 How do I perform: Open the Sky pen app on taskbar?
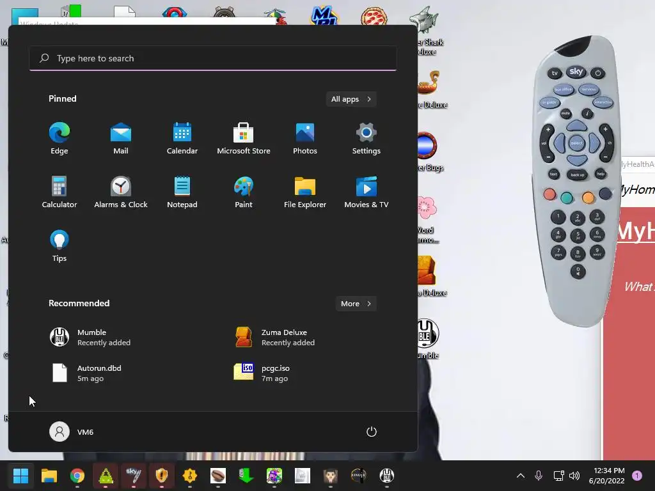[134, 476]
